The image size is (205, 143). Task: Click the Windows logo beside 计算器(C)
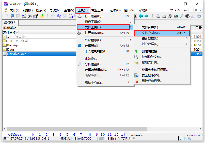click(x=80, y=46)
